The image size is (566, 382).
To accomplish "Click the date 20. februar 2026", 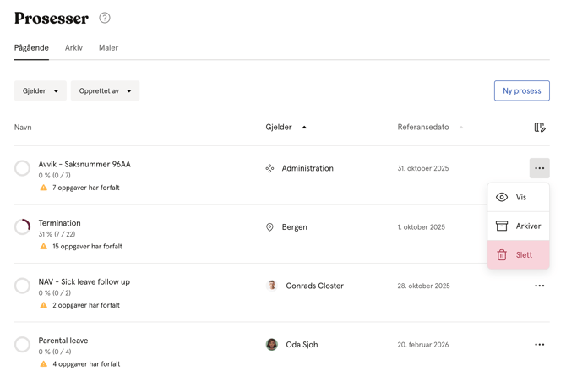I will (x=423, y=345).
